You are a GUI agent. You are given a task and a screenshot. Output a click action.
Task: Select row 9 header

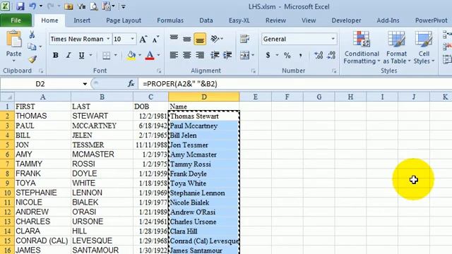click(7, 183)
